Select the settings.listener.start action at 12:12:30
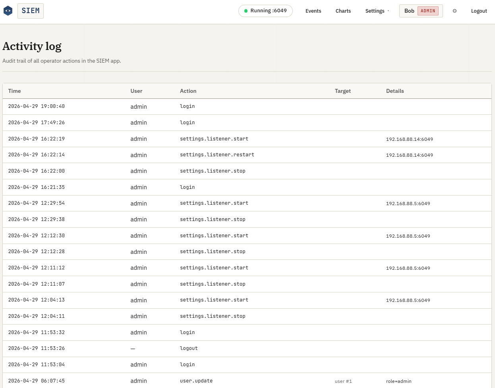Screen dimensions: 495x388 pyautogui.click(x=214, y=236)
